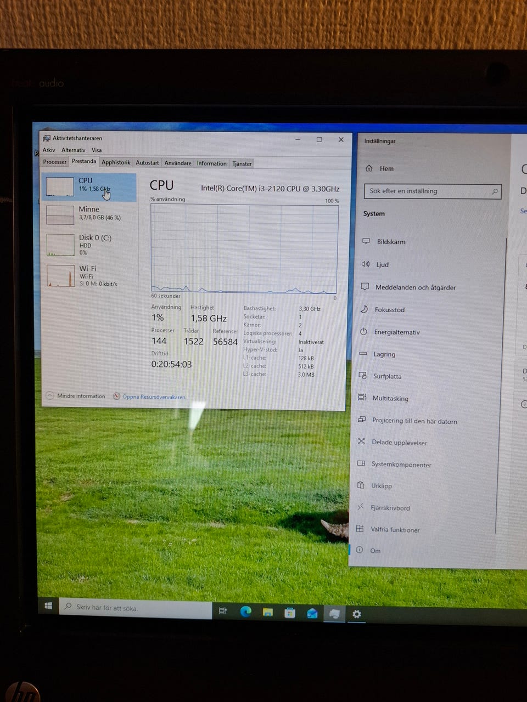Viewport: 527px width, 702px height.
Task: Click the Task View taskbar icon
Action: click(223, 611)
